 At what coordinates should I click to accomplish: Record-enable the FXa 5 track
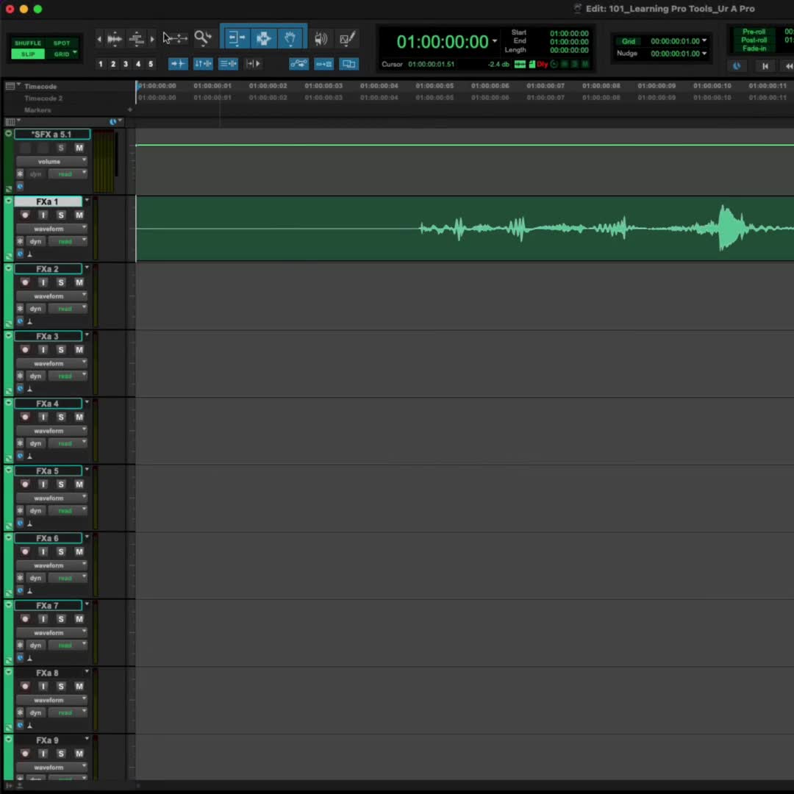coord(25,484)
